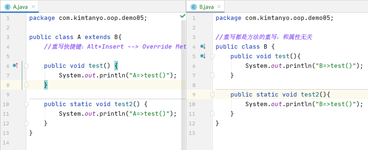Viewport: 368px width, 150px height.
Task: Click "B=>test()" string on B.java line 10
Action: coord(336,104)
